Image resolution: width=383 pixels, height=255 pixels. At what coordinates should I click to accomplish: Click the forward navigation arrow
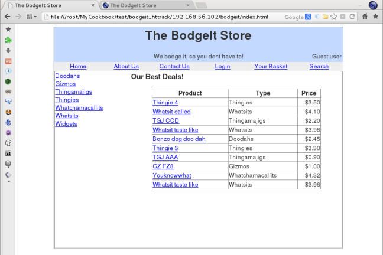tap(18, 17)
